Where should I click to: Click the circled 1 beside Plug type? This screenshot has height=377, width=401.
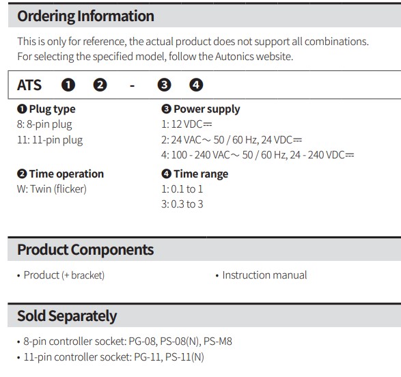pyautogui.click(x=22, y=109)
